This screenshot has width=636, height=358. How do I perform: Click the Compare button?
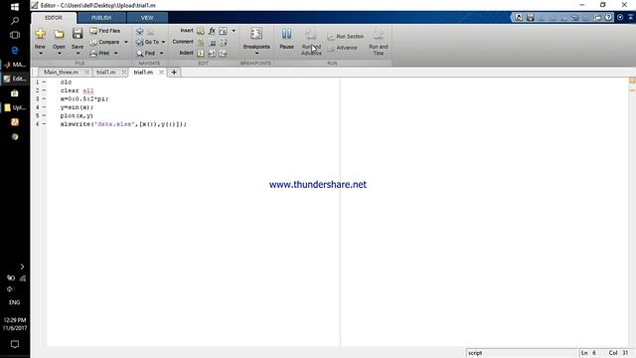104,42
